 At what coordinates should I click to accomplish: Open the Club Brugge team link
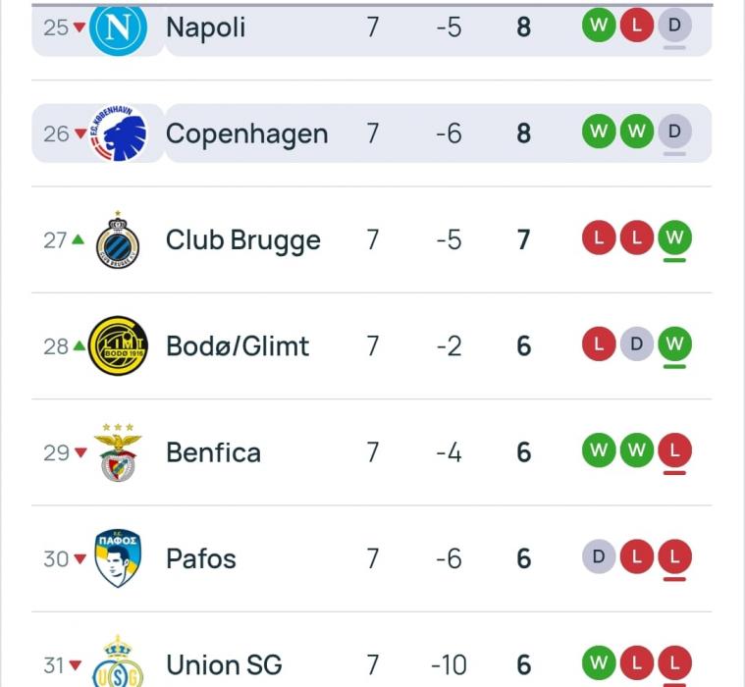pyautogui.click(x=242, y=240)
